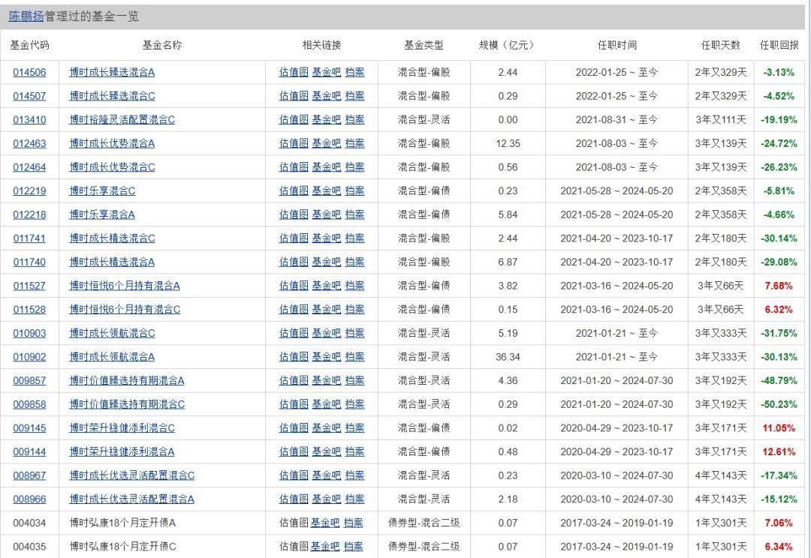Screen dimensions: 811x558
Task: Open 估值图 for fund 011741
Action: click(x=294, y=238)
